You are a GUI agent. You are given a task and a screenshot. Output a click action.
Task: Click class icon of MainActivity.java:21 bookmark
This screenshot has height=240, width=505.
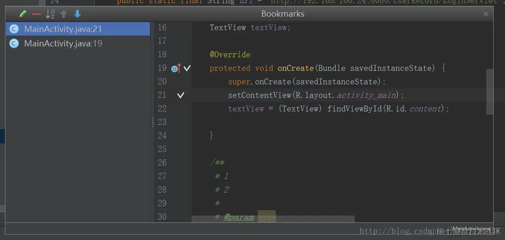click(x=14, y=29)
